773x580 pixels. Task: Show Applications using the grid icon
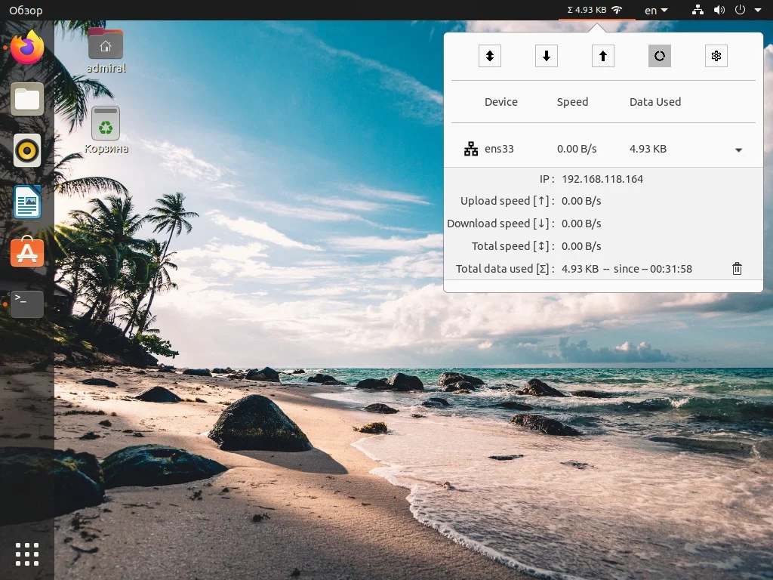point(27,554)
